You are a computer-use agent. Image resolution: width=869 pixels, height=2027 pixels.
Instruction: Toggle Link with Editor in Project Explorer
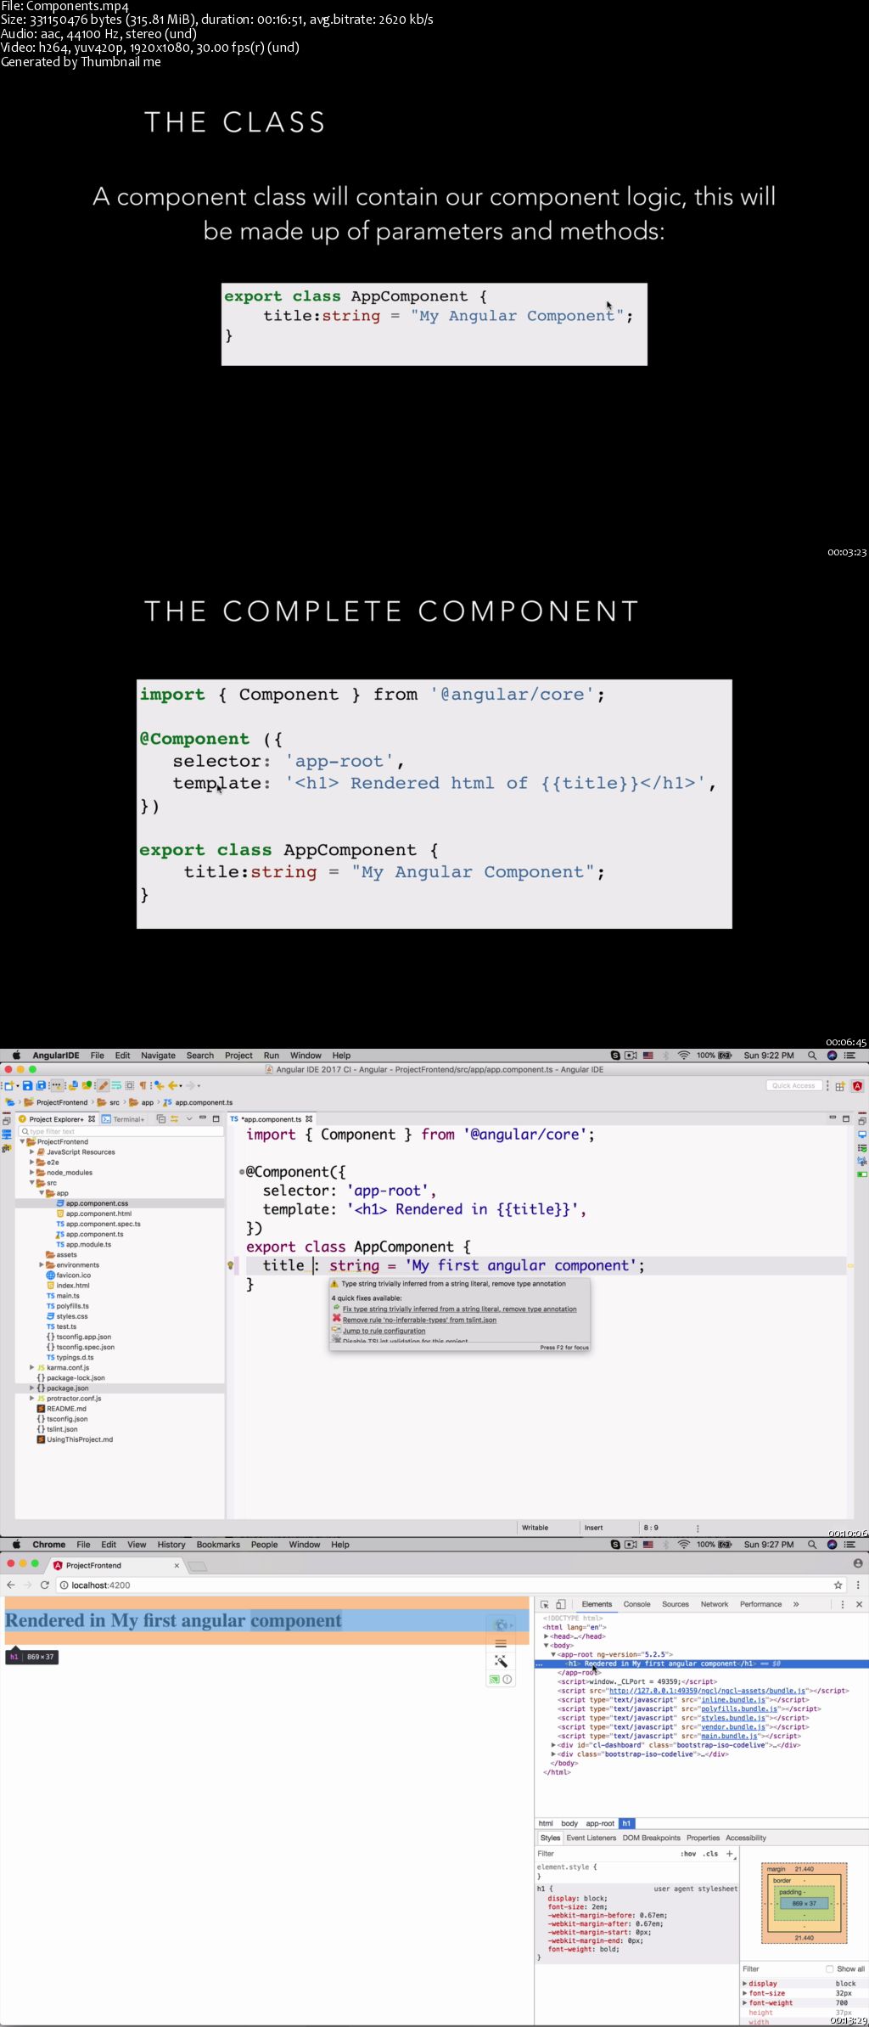[x=174, y=1119]
